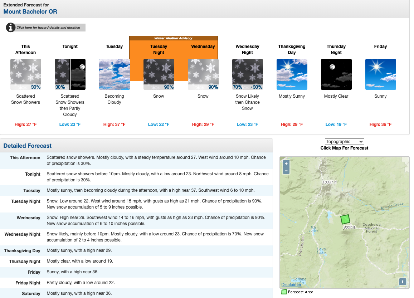The image size is (414, 298).
Task: Click High: 27 °F under This Afternoon
Action: (26, 124)
